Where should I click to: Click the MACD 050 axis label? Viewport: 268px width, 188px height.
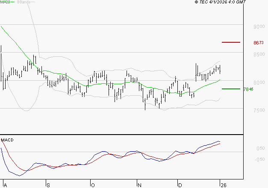tap(261, 148)
